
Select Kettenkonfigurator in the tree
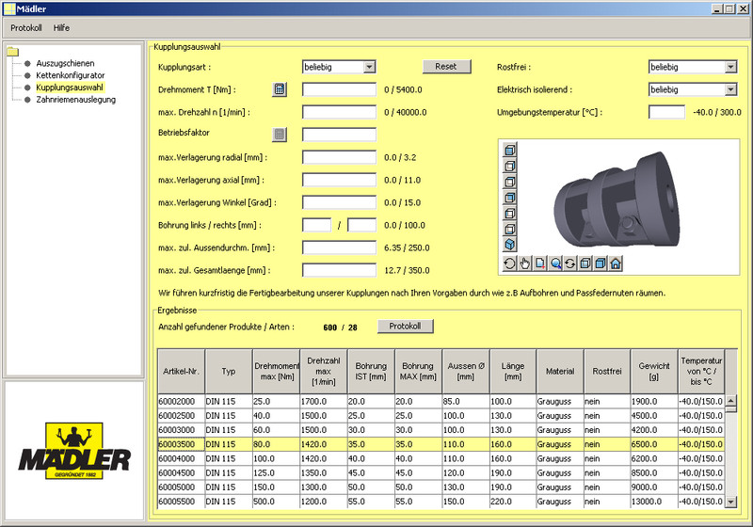pyautogui.click(x=71, y=74)
